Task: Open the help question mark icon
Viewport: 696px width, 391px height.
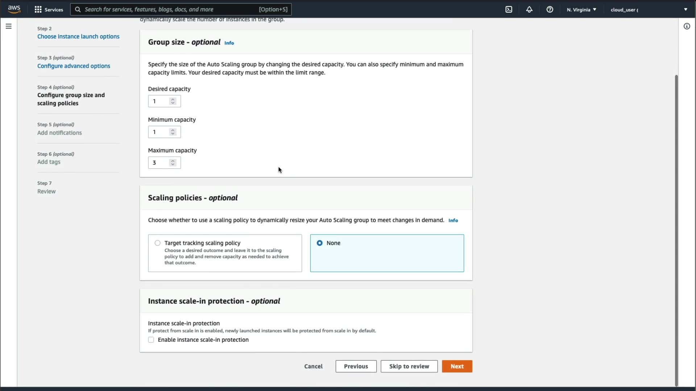Action: pos(550,9)
